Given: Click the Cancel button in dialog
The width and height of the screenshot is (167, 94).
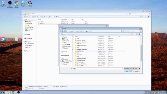Looking at the screenshot, I should (136, 71).
